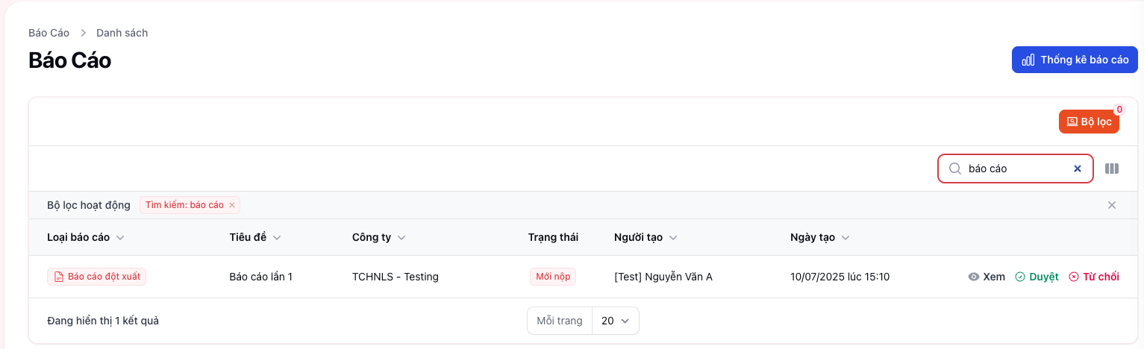1144x349 pixels.
Task: Click the eye icon to view report
Action: coord(974,277)
